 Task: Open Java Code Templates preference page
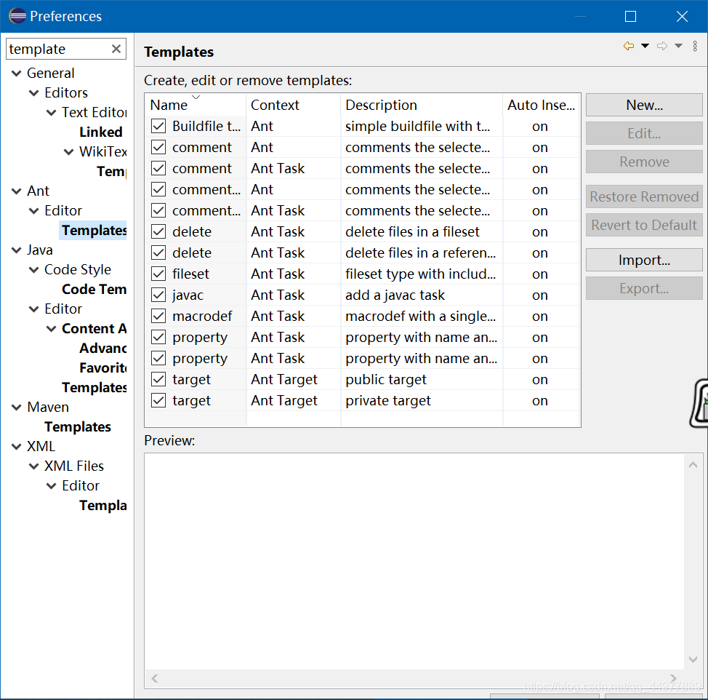[94, 289]
